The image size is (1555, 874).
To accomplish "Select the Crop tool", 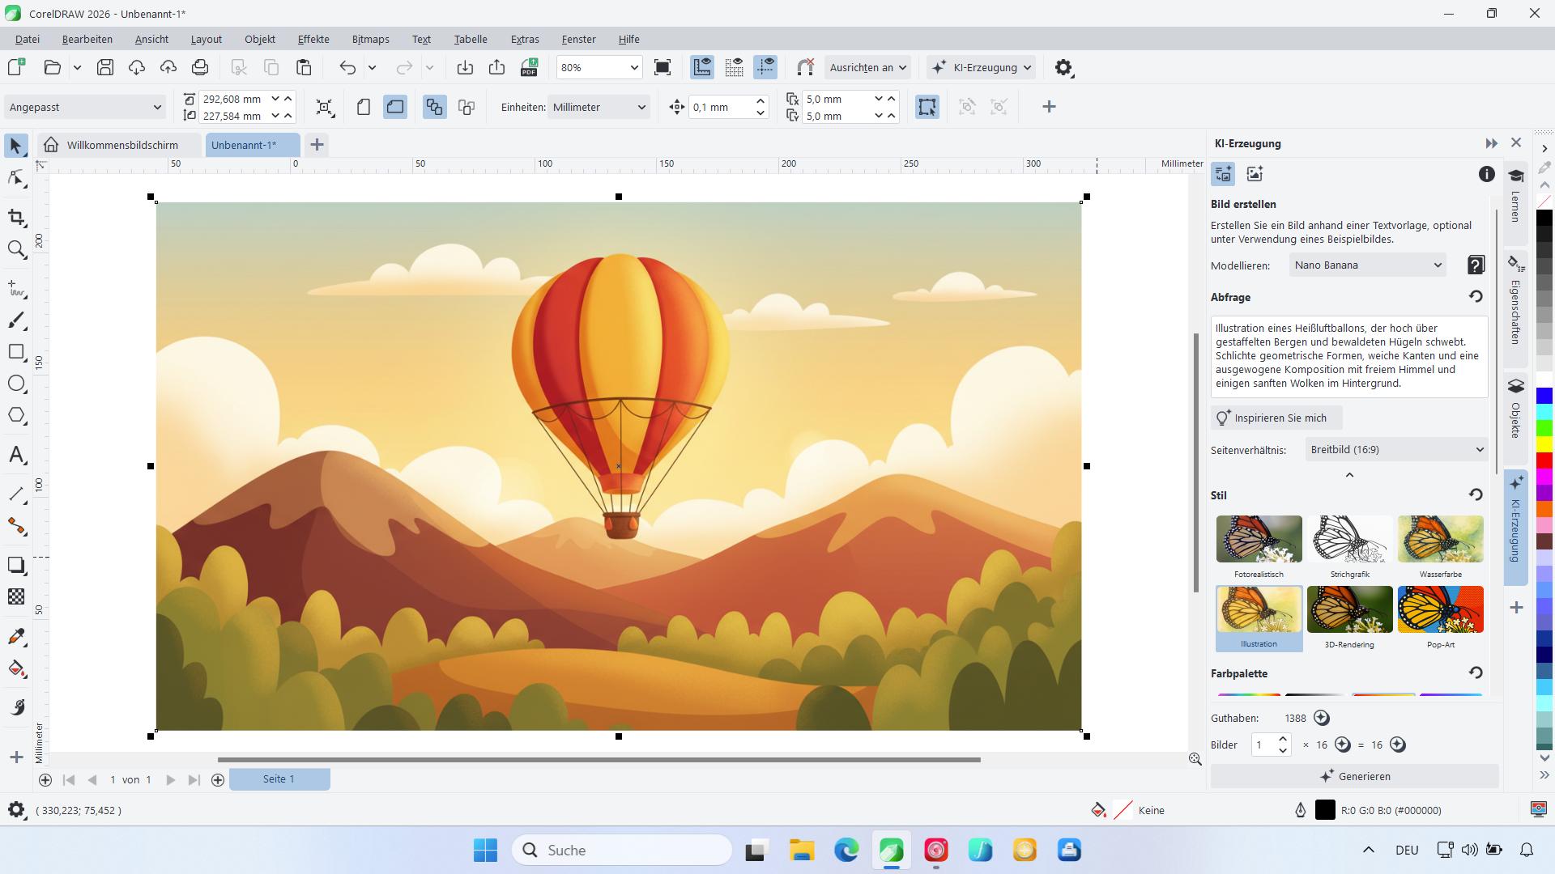I will click(17, 217).
